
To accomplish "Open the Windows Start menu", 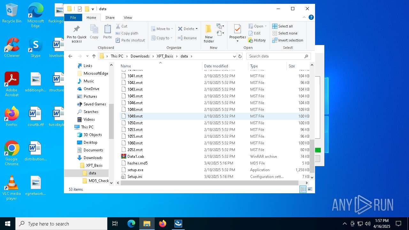I will click(8, 224).
